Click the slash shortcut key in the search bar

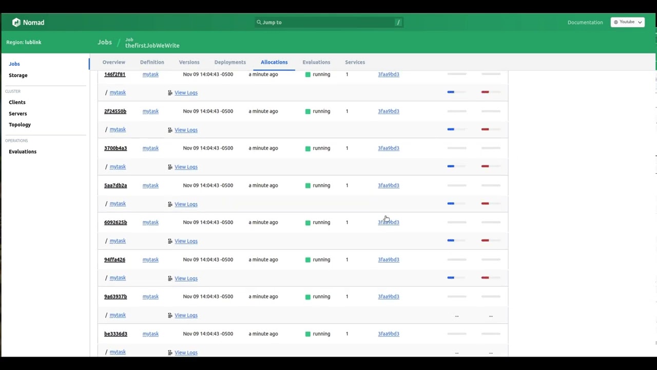click(x=398, y=23)
